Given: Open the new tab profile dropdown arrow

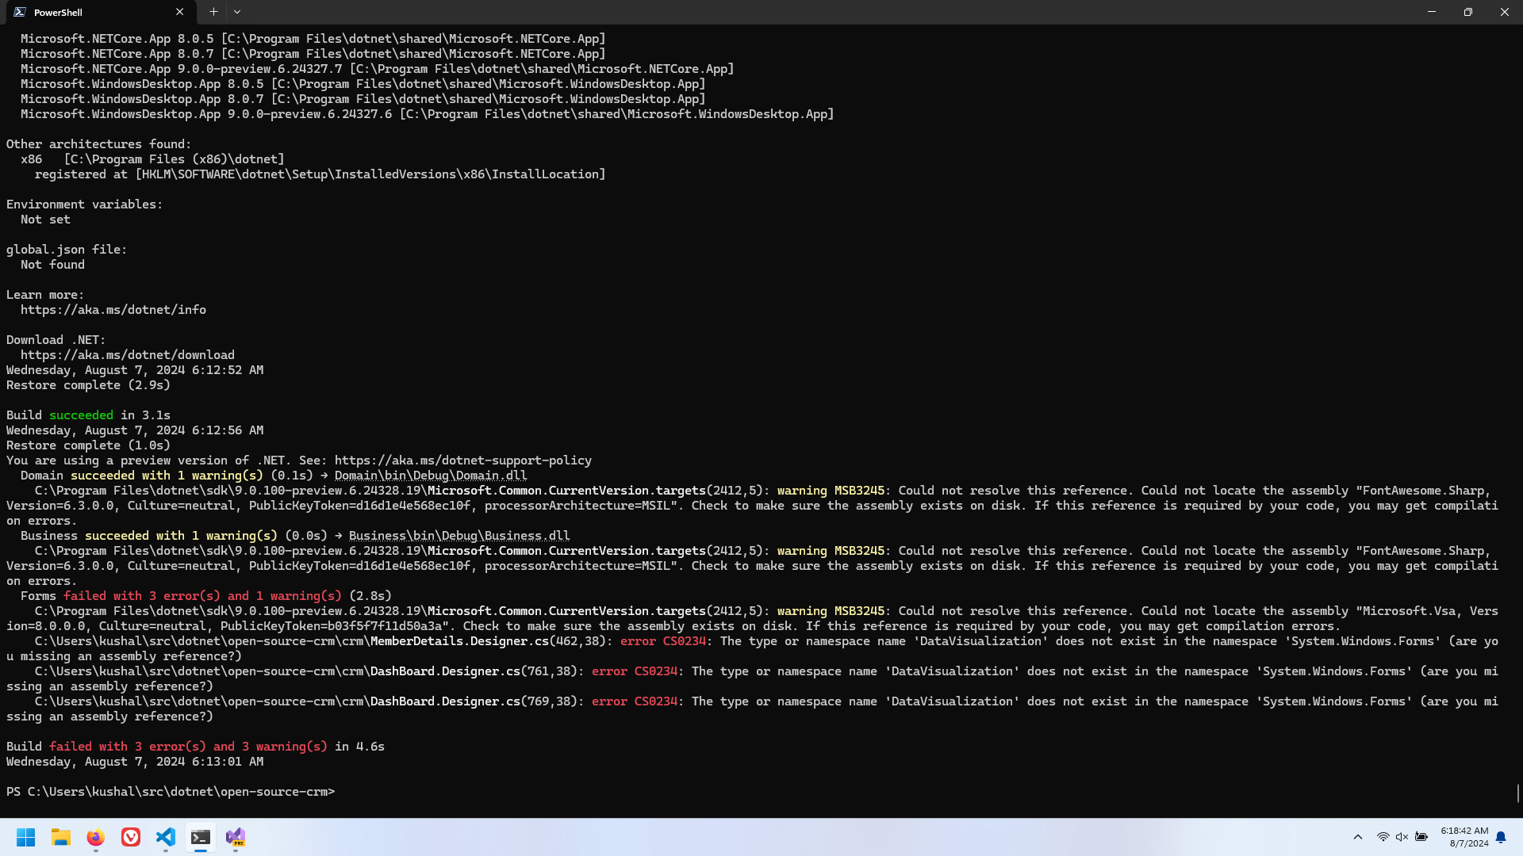Looking at the screenshot, I should coord(237,12).
